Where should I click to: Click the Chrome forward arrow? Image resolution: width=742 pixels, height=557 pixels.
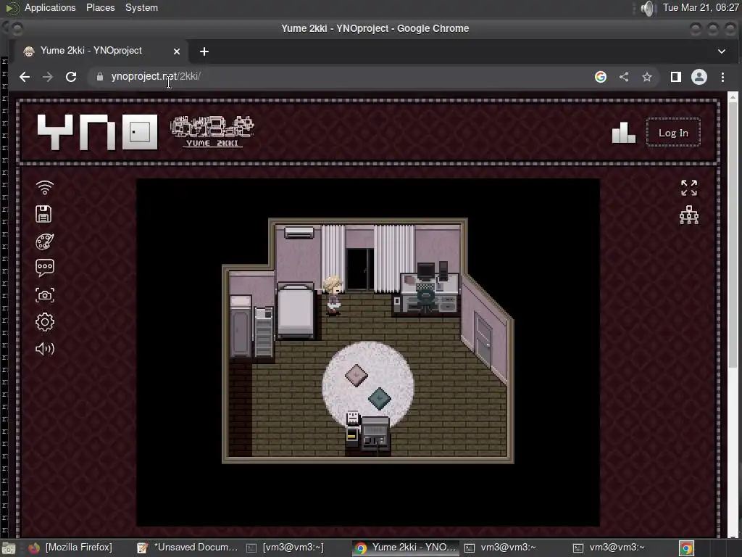[48, 77]
